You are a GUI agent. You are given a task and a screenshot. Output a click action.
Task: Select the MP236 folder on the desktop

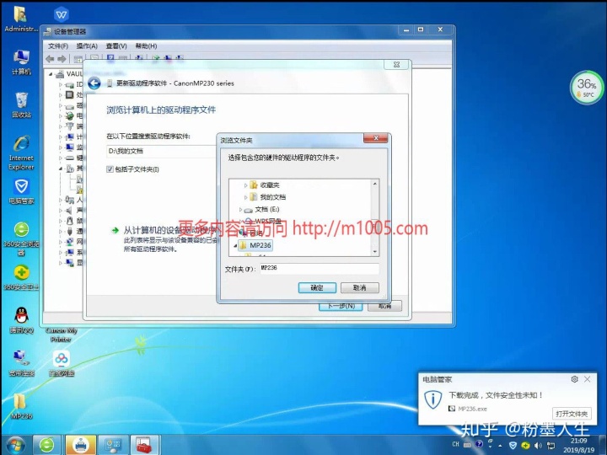point(21,406)
